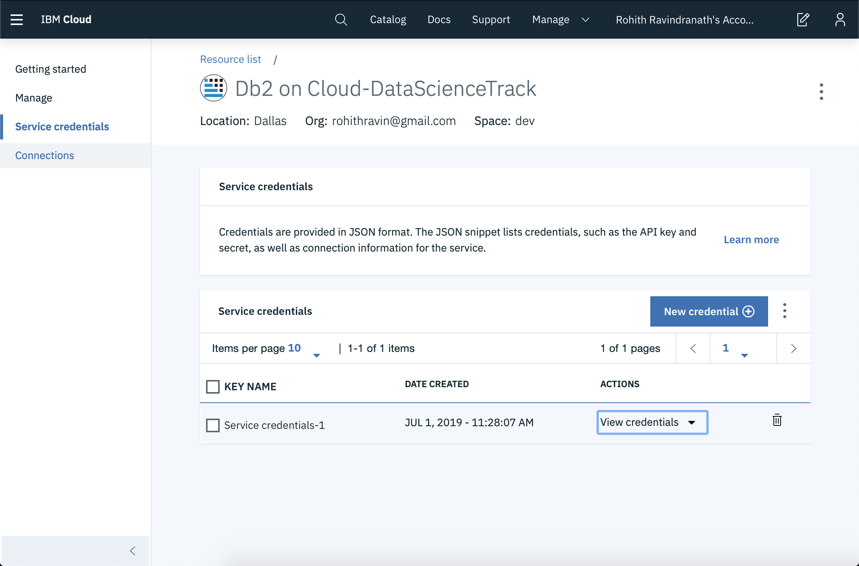Click the New credential button

pyautogui.click(x=709, y=311)
